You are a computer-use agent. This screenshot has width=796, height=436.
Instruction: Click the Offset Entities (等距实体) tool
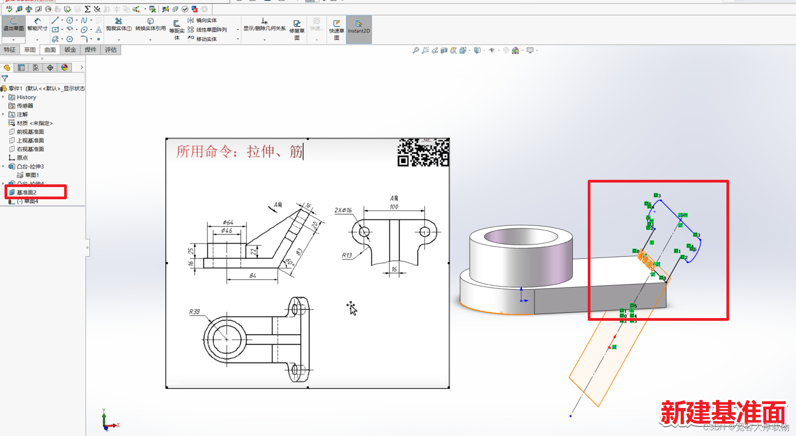click(177, 30)
